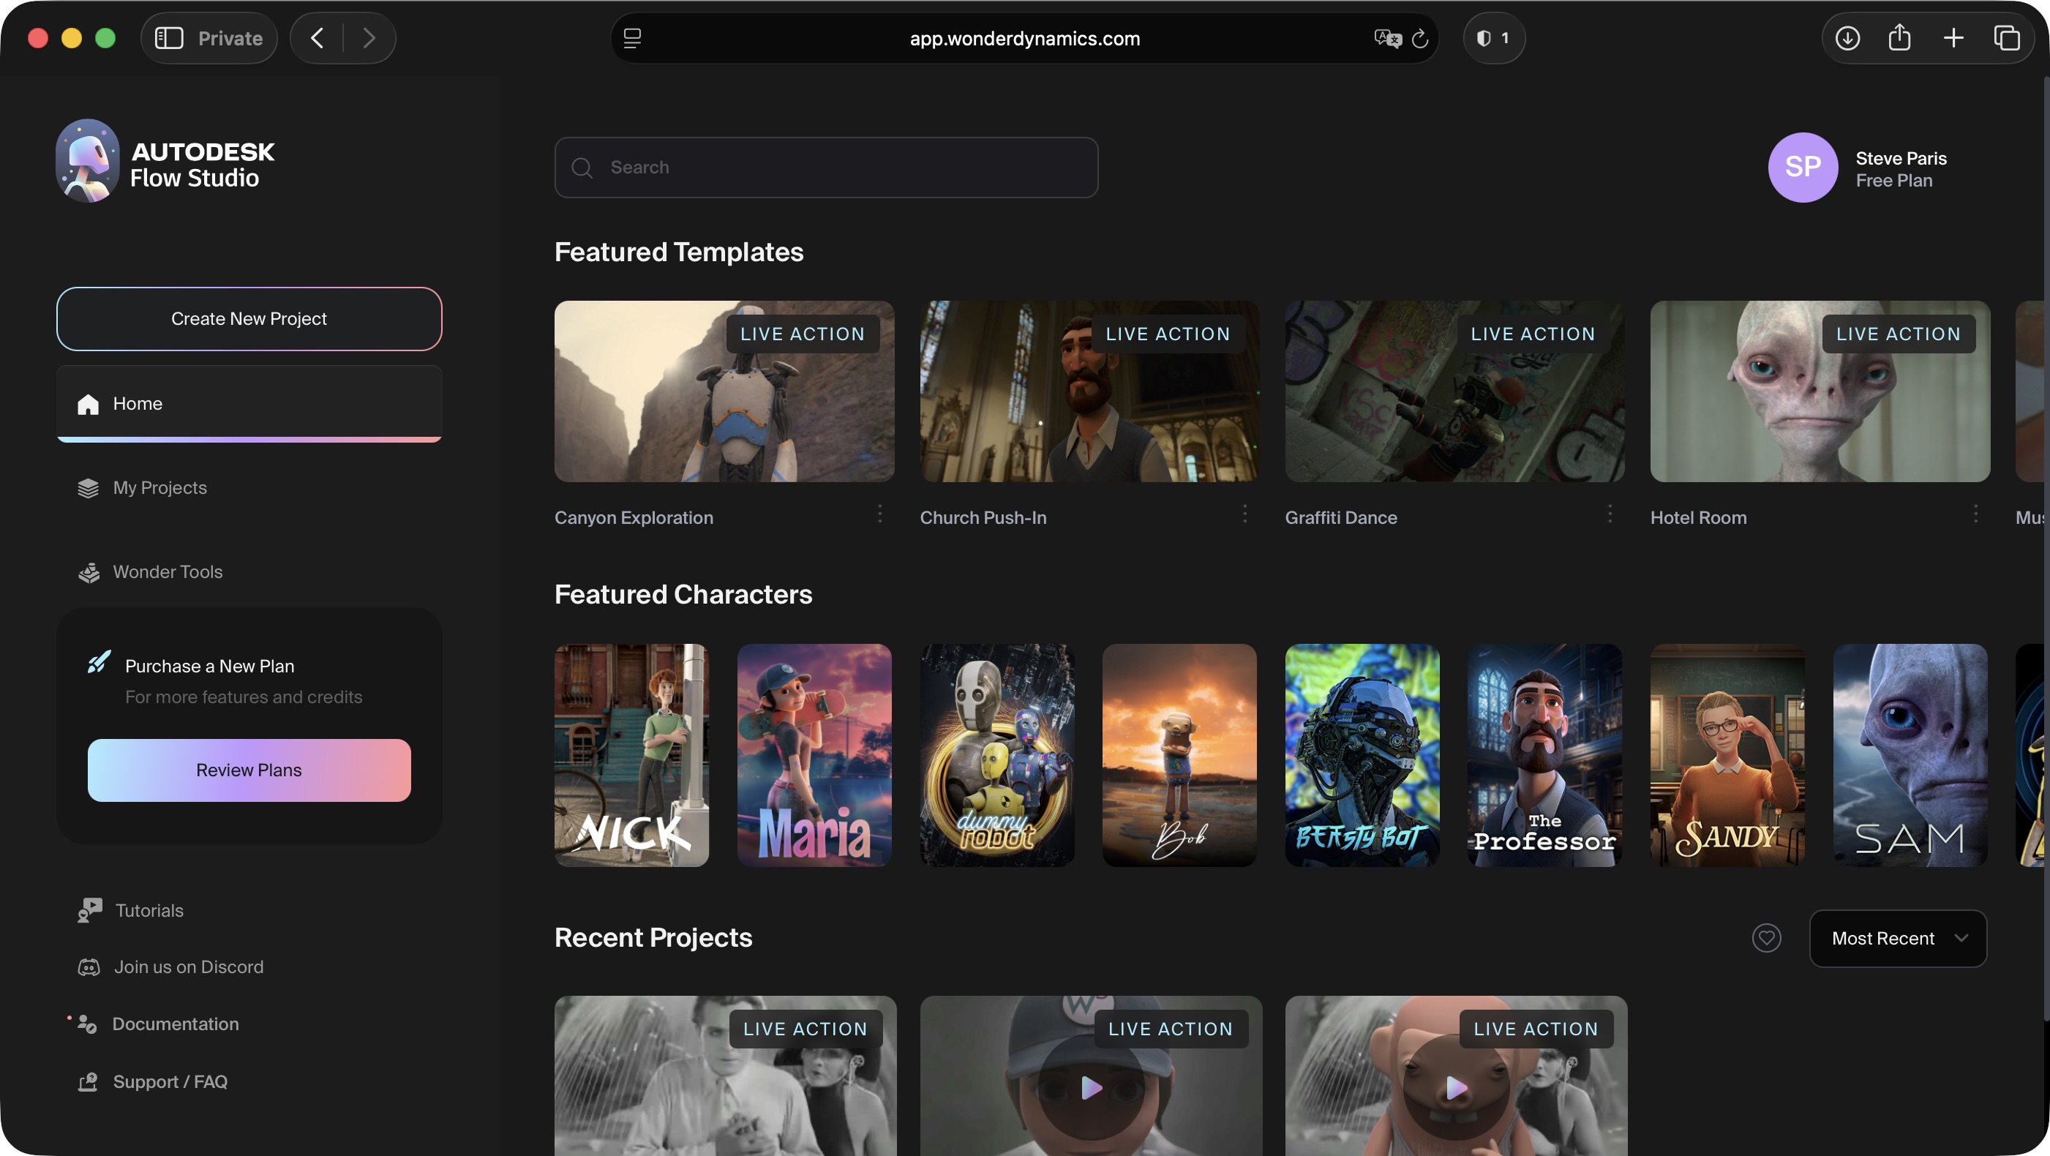Click inside the Search field
Viewport: 2050px width, 1156px height.
(826, 168)
